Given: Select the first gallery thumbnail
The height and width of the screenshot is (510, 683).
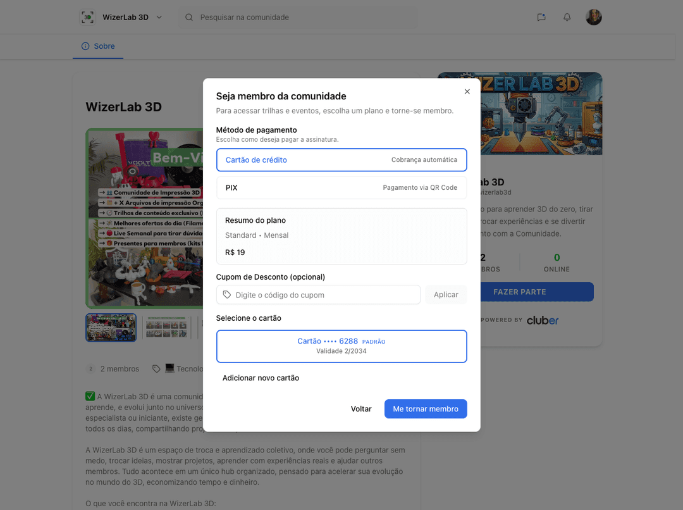Looking at the screenshot, I should 111,327.
